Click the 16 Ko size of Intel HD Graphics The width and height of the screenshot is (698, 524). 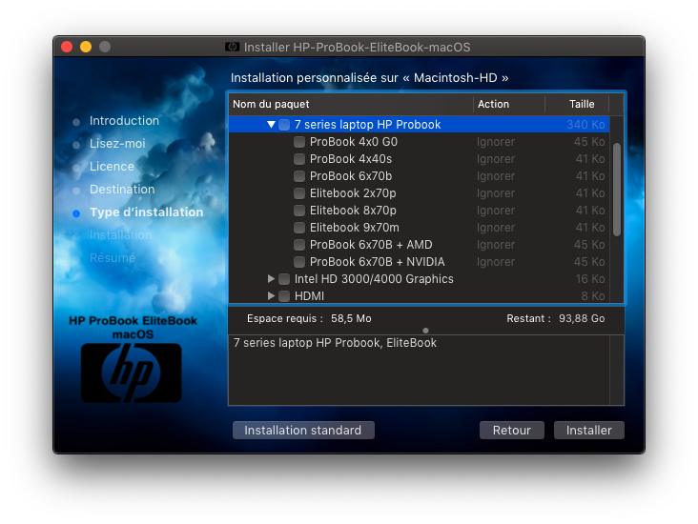tap(590, 279)
